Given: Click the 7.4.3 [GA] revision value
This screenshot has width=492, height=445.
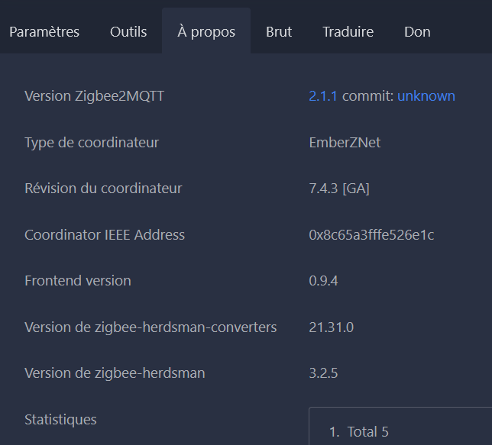Looking at the screenshot, I should 339,189.
